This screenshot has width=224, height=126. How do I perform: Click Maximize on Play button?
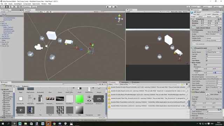pyautogui.click(x=165, y=12)
